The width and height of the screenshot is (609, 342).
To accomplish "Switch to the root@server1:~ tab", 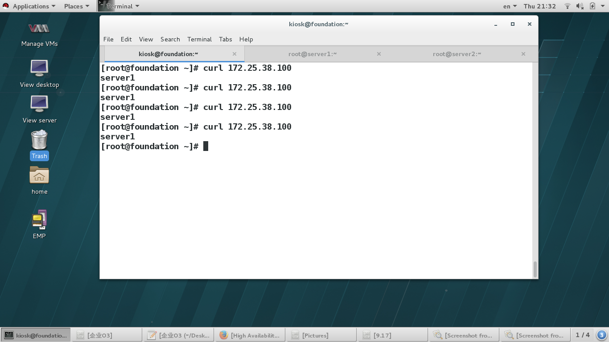I will click(x=313, y=54).
